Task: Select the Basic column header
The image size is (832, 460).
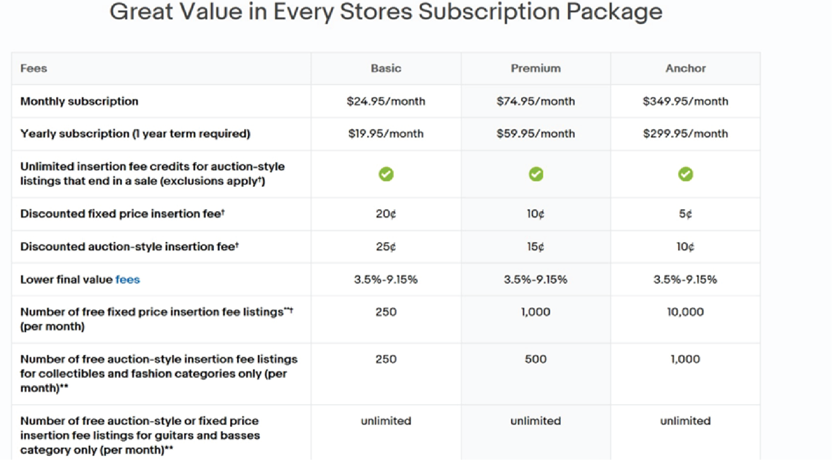Action: pyautogui.click(x=386, y=69)
